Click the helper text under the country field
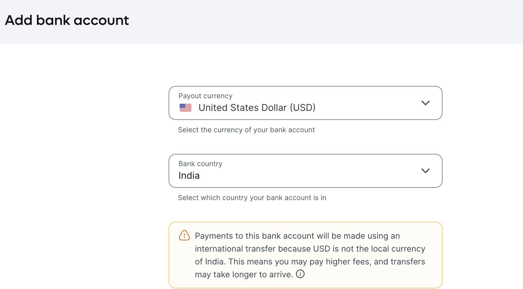This screenshot has width=523, height=289. tap(252, 197)
